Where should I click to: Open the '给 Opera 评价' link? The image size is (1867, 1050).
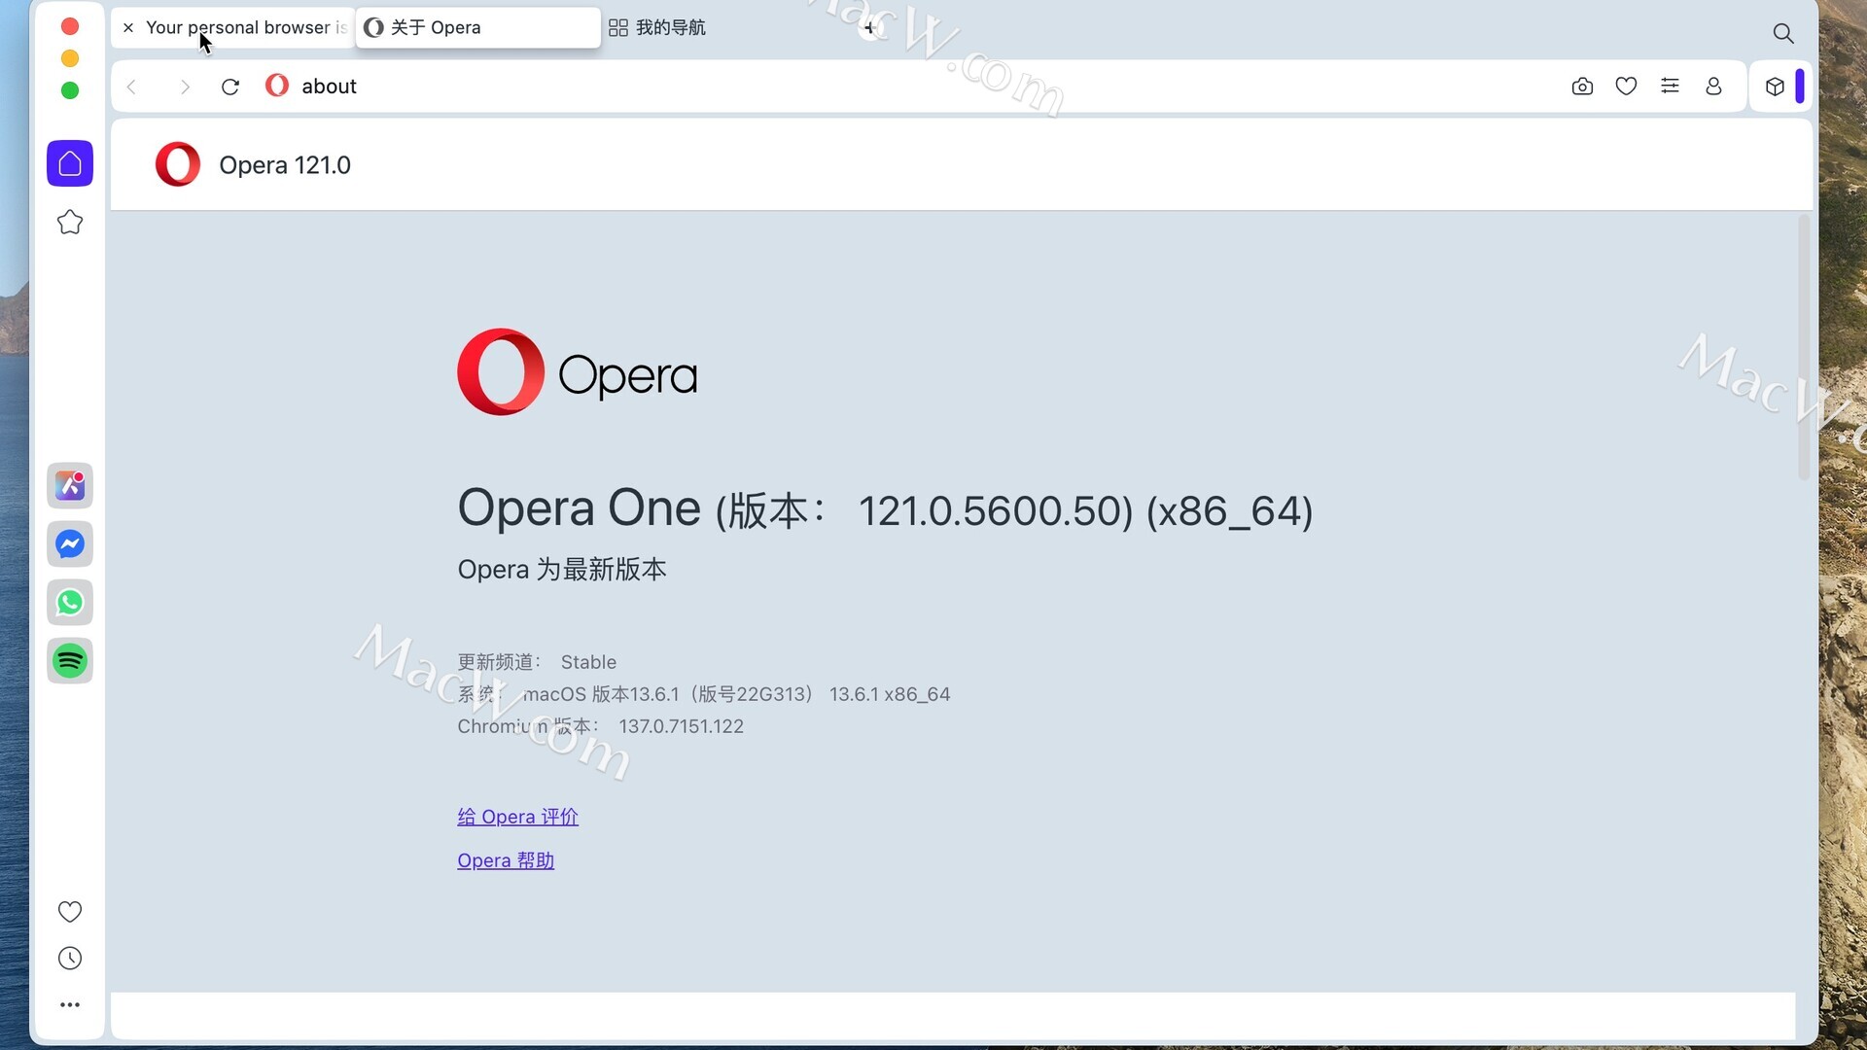point(517,817)
